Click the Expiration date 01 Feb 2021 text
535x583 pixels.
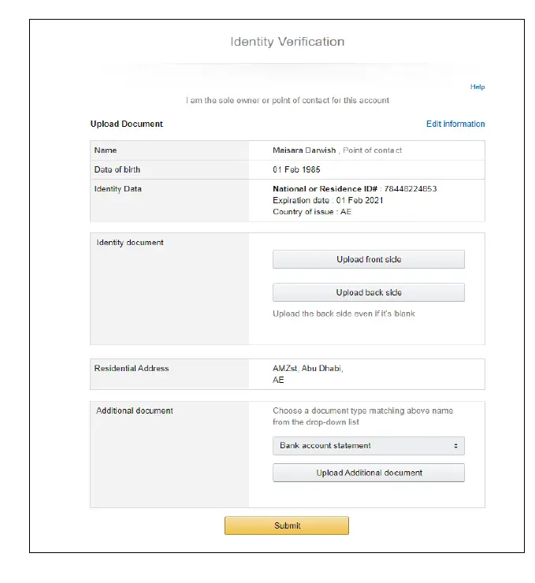click(328, 200)
